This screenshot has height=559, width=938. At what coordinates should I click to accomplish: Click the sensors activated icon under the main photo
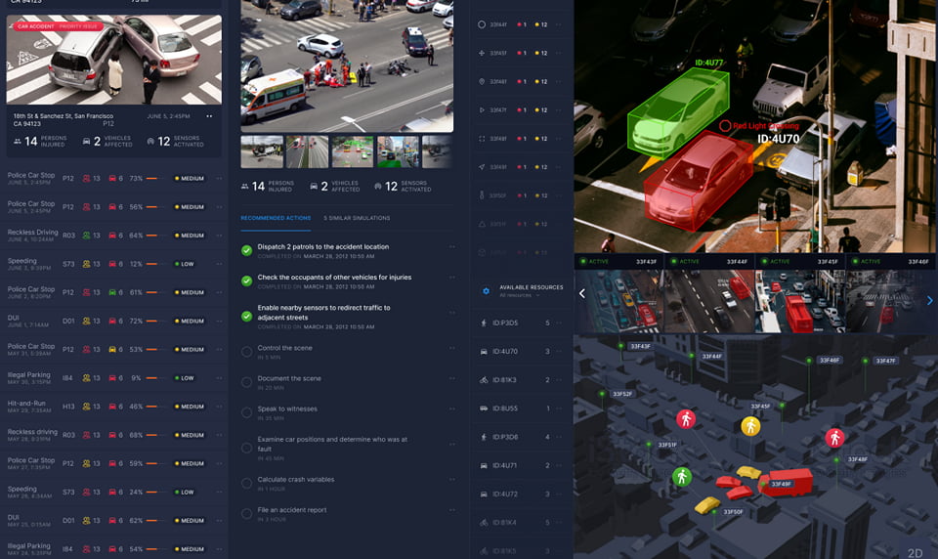(377, 187)
